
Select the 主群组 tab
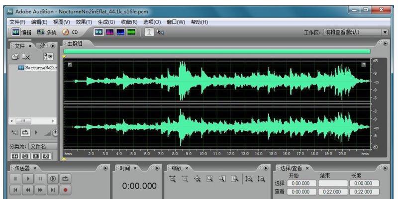point(75,44)
